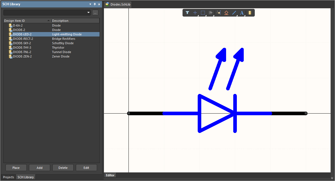Screen dimensions: 335x181
Task: Select the left black pin of the LED
Action: tap(146, 113)
